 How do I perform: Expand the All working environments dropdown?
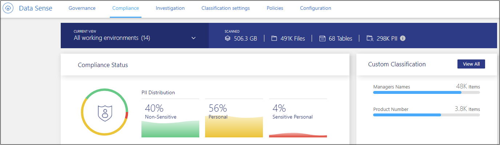tap(193, 38)
